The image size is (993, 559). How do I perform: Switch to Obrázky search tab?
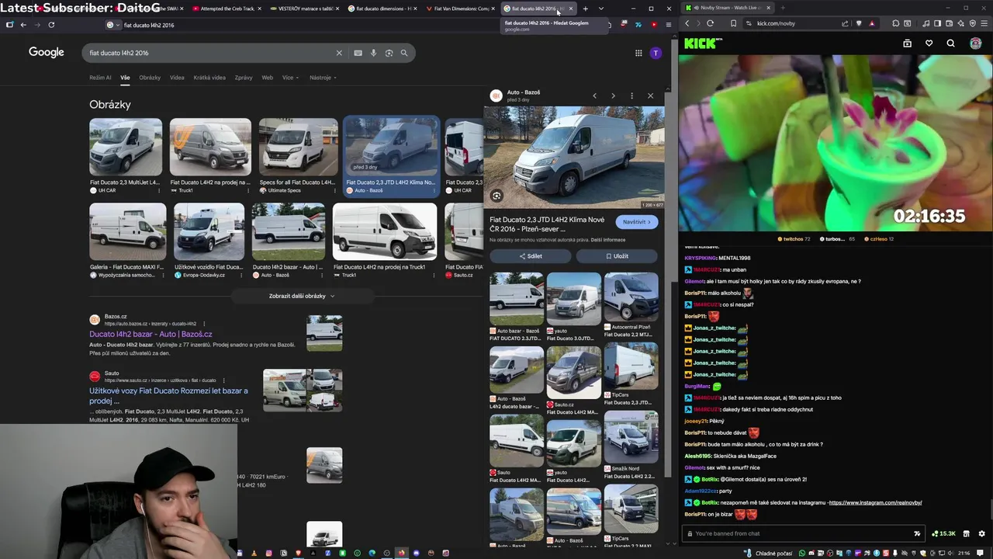150,78
